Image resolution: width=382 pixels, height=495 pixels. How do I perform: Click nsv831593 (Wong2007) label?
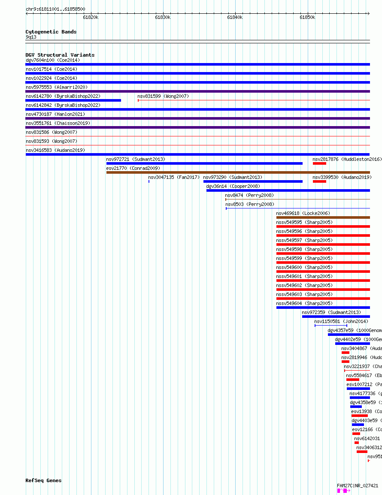point(52,141)
